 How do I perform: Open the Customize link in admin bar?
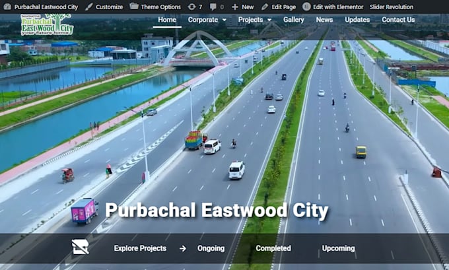click(x=109, y=7)
